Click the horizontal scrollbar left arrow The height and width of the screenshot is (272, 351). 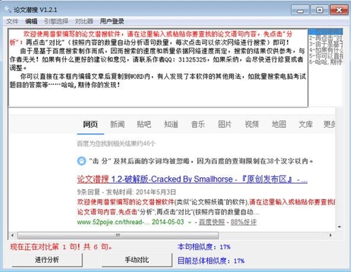pyautogui.click(x=13, y=235)
